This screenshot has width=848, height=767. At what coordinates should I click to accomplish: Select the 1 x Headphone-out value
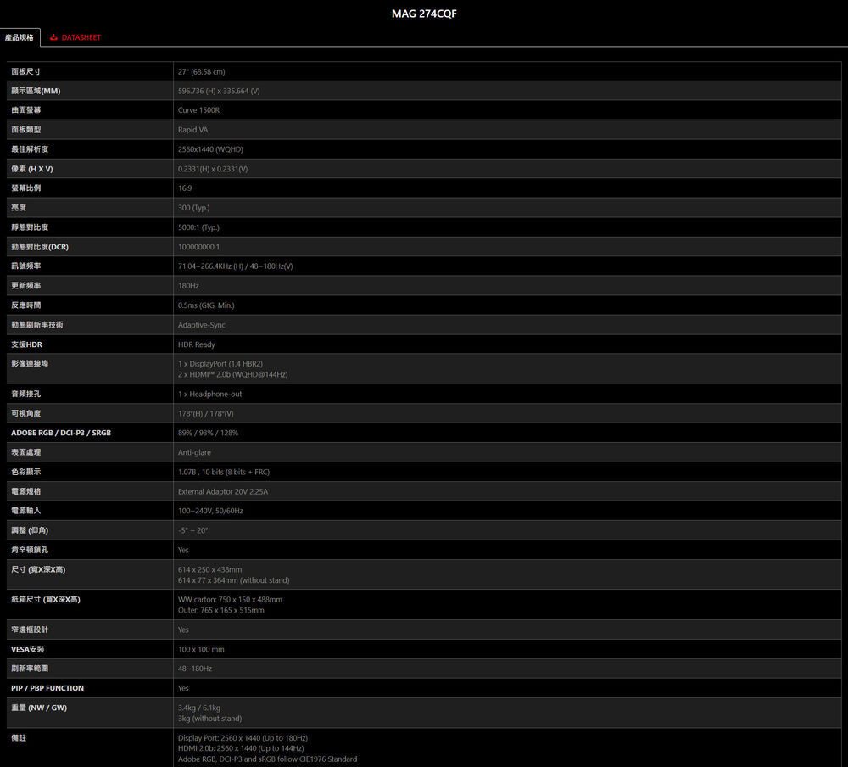point(209,394)
